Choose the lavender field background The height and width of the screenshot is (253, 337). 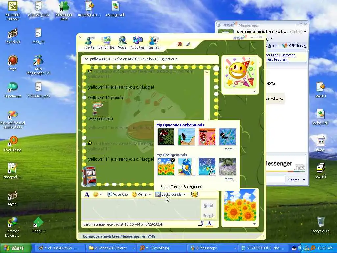point(227,167)
